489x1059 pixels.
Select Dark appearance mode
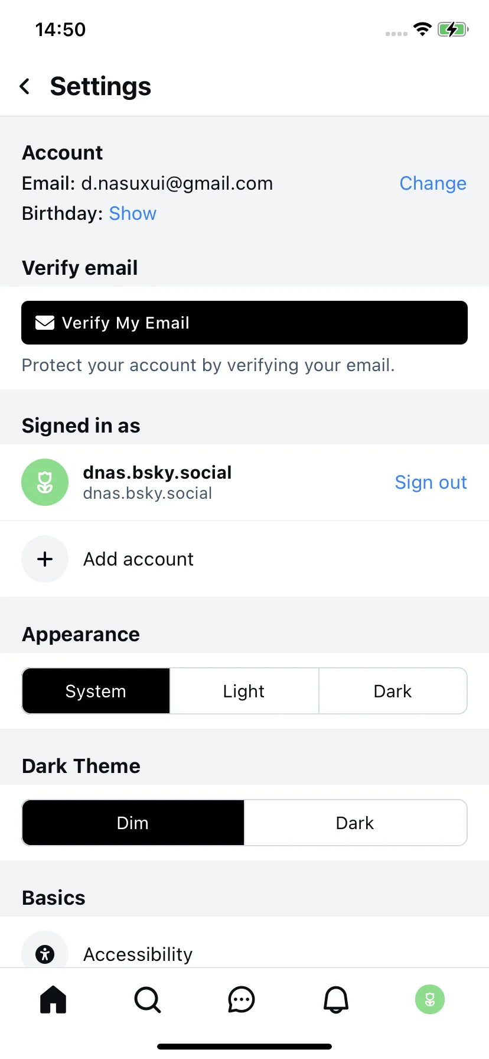(393, 691)
